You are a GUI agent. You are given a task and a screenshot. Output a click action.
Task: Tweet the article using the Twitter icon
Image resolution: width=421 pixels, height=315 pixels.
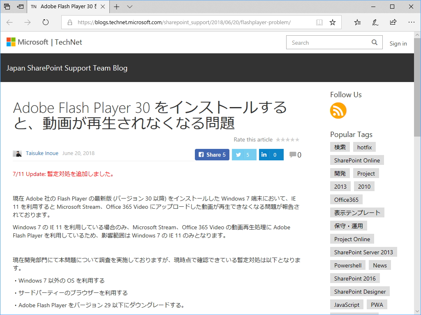point(244,155)
